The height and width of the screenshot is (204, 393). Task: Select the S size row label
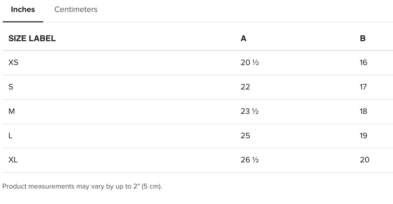(x=11, y=87)
